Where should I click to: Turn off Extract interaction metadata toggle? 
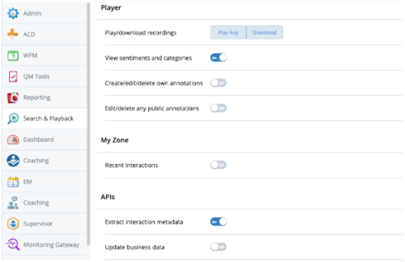(218, 222)
